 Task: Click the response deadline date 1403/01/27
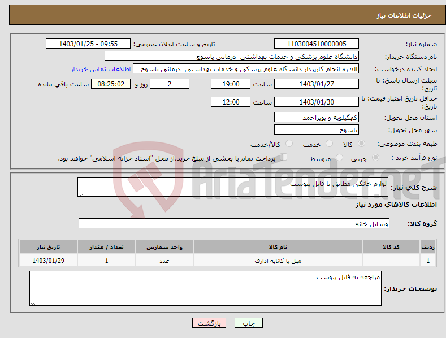317,84
